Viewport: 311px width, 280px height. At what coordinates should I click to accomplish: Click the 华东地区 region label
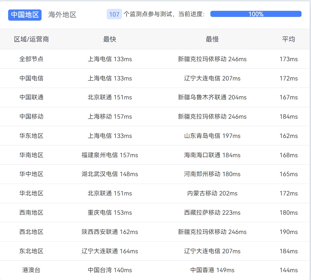[x=31, y=136]
